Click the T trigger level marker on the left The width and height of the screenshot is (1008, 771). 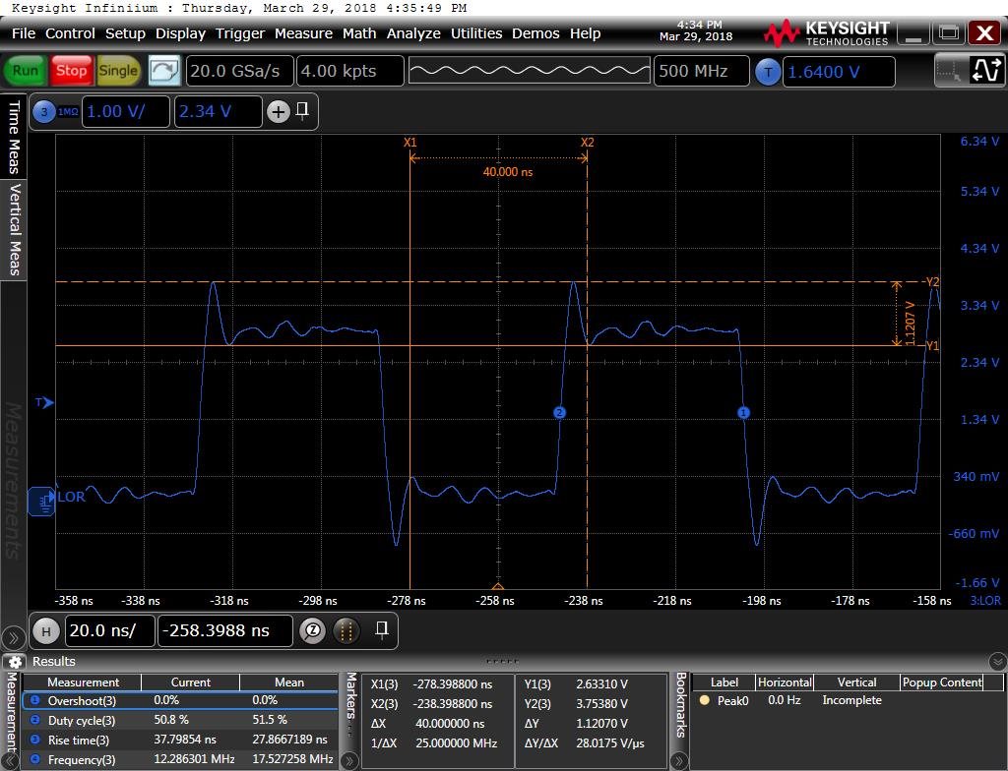[44, 403]
